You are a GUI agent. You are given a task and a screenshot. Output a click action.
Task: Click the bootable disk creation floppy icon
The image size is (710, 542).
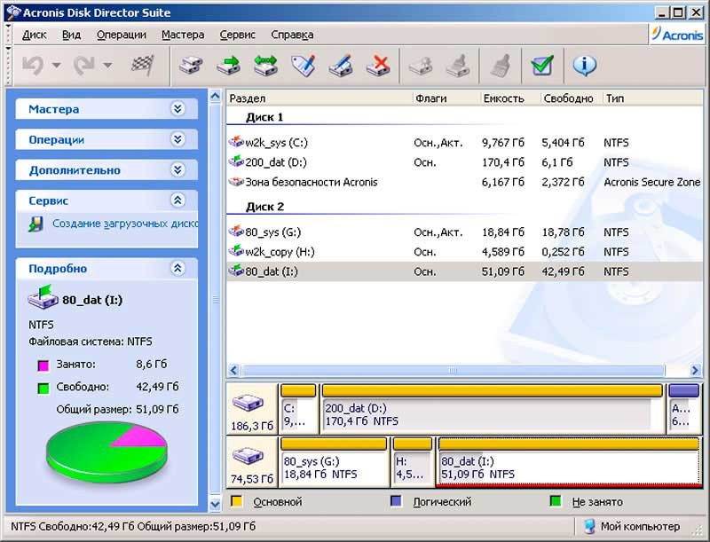[35, 224]
